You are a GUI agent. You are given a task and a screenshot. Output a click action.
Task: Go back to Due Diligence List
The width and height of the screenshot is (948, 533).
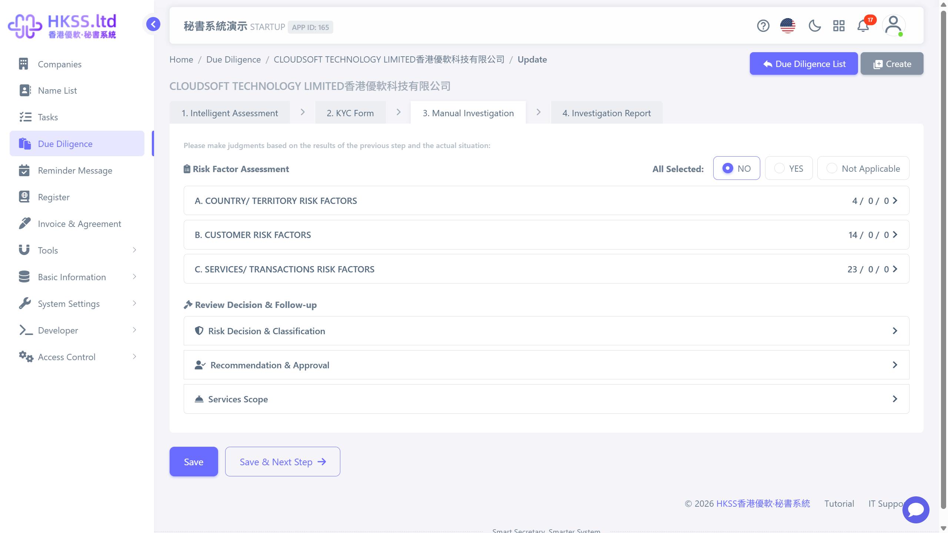pyautogui.click(x=804, y=64)
